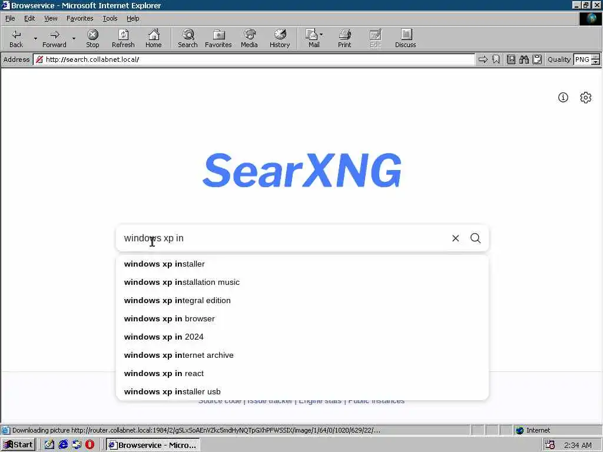Viewport: 603px width, 452px height.
Task: Clear the search query with X
Action: [x=455, y=238]
